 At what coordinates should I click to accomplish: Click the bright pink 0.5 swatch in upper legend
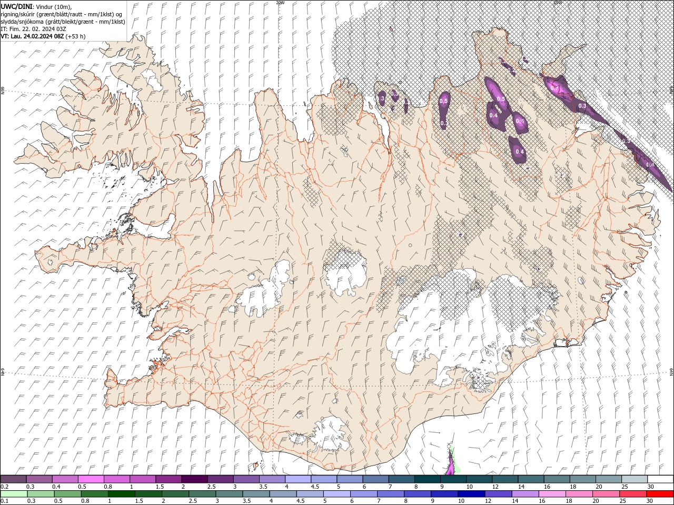click(91, 479)
